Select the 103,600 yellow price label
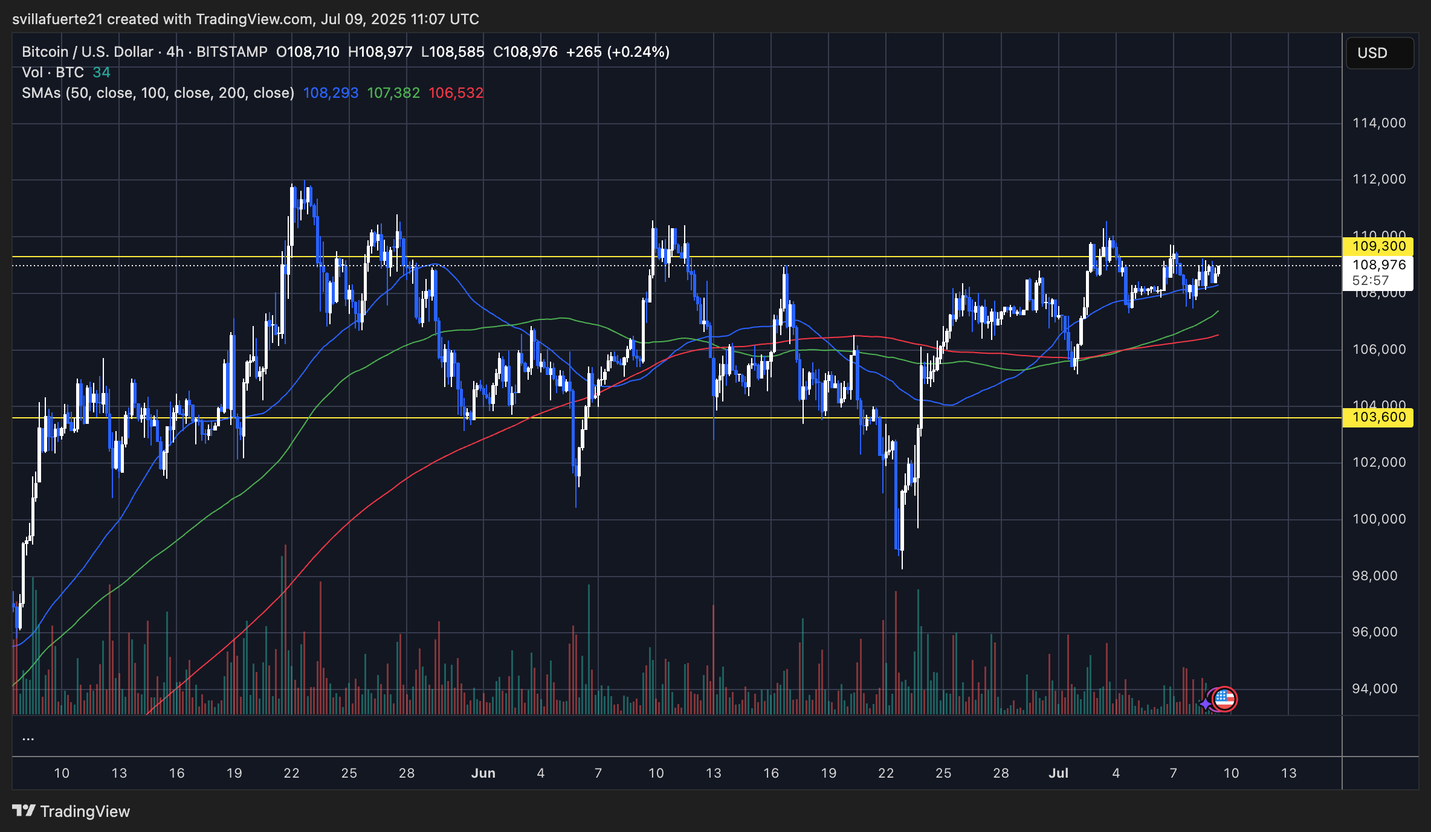This screenshot has width=1431, height=832. pos(1378,417)
